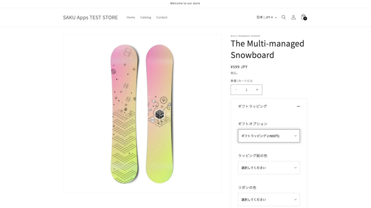Go to the Home navigation item

click(x=131, y=17)
